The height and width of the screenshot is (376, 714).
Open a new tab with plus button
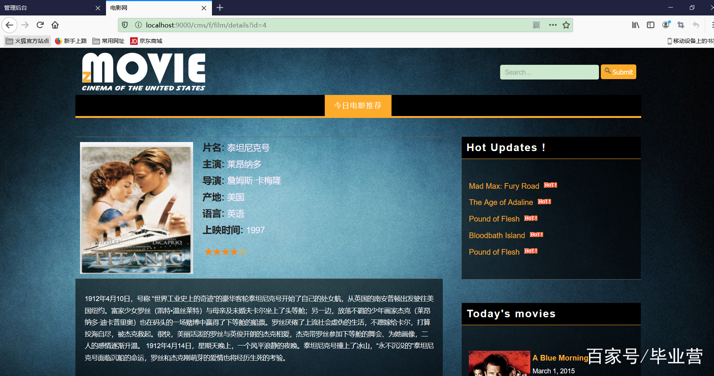220,8
